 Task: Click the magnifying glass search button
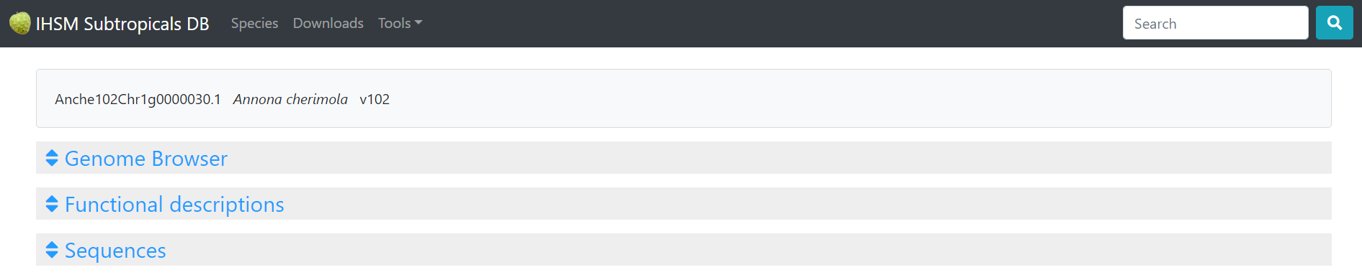pyautogui.click(x=1334, y=23)
